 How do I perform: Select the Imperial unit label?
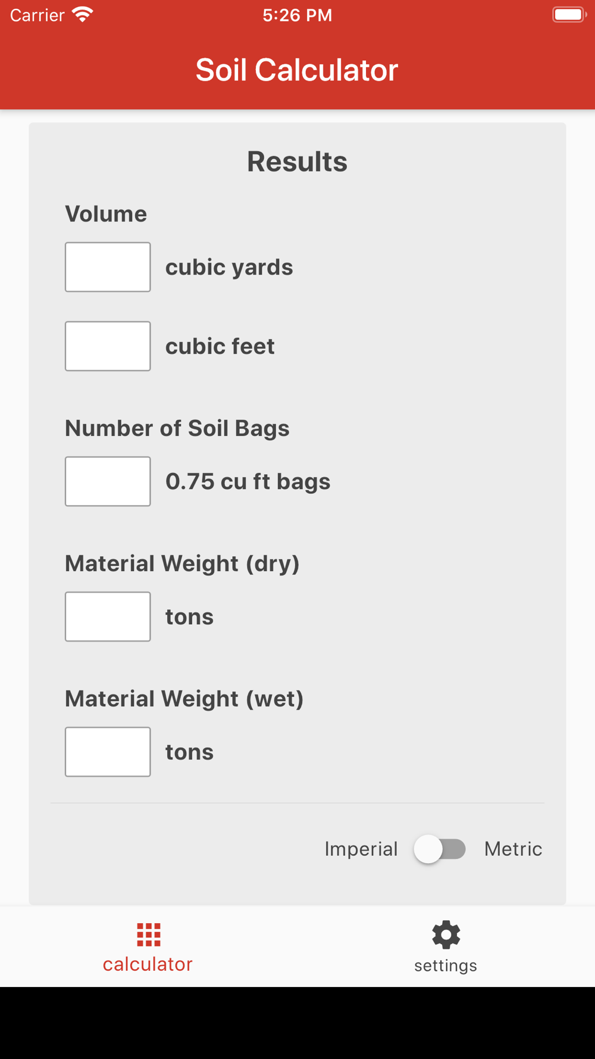click(361, 849)
